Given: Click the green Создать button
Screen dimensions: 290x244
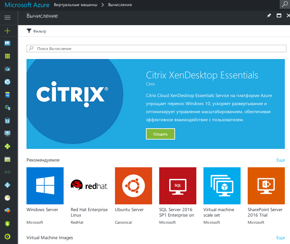Looking at the screenshot, I should 161,134.
